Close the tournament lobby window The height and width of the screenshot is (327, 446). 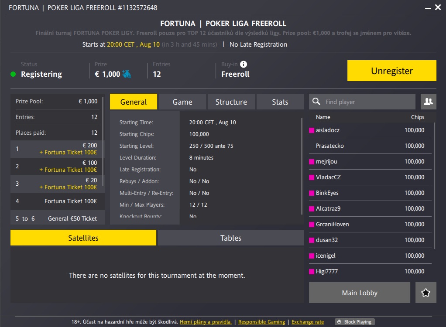point(438,7)
